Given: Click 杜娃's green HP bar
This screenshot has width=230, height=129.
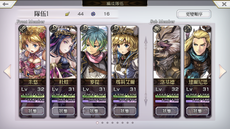Looking at the screenshot, I should tap(63, 95).
